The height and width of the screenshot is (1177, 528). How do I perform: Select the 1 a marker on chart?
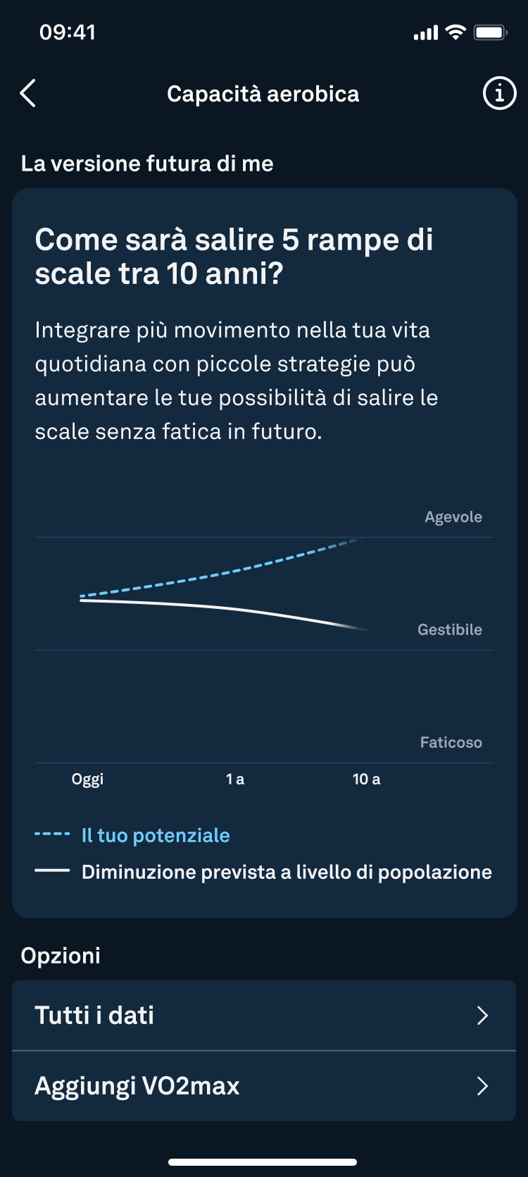tap(235, 779)
